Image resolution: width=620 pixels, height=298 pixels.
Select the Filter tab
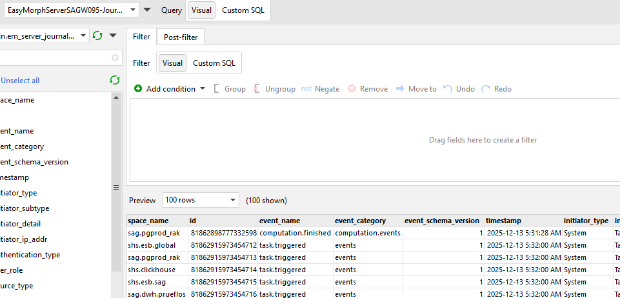point(141,37)
